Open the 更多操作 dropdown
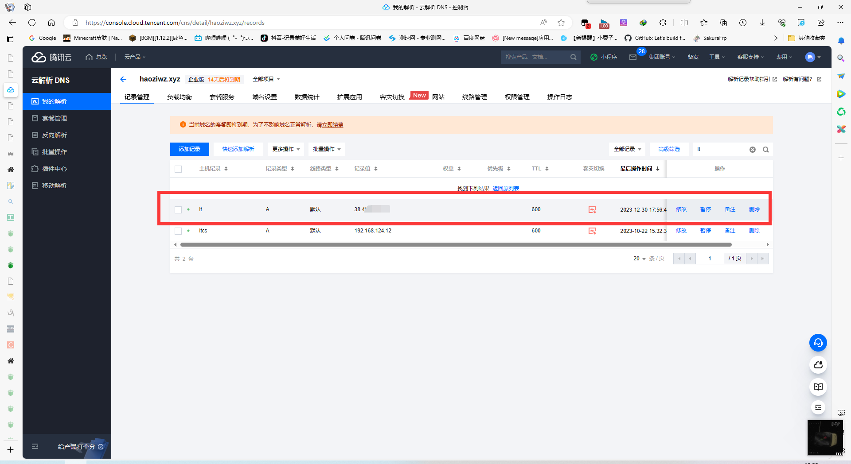The width and height of the screenshot is (851, 464). pyautogui.click(x=286, y=149)
